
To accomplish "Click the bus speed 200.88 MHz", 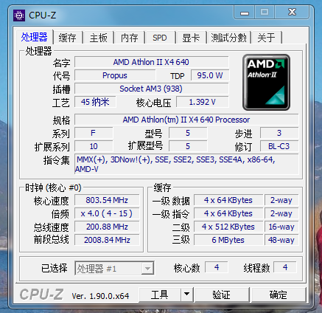I will [x=107, y=227].
